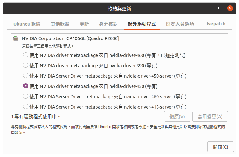
Task: Close window with the orange X button
Action: click(230, 8)
